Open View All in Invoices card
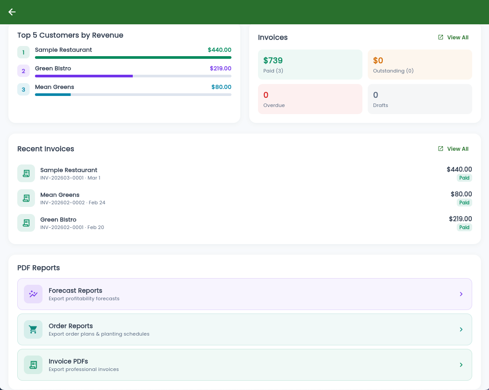 [x=453, y=38]
